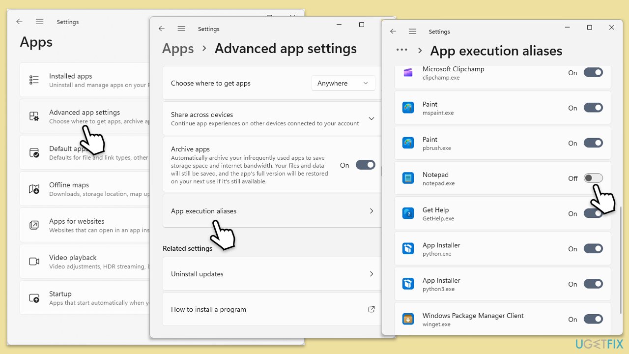The height and width of the screenshot is (354, 629).
Task: Maximize the App execution aliases window
Action: [589, 28]
